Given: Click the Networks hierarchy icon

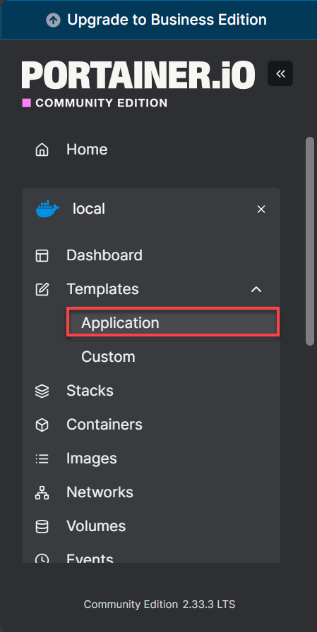Looking at the screenshot, I should (x=42, y=492).
